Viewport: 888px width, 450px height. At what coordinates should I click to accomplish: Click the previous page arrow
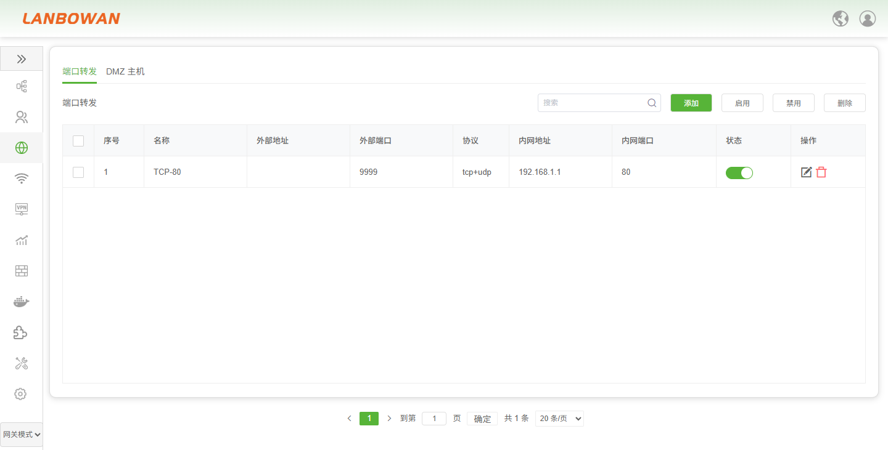pos(349,419)
